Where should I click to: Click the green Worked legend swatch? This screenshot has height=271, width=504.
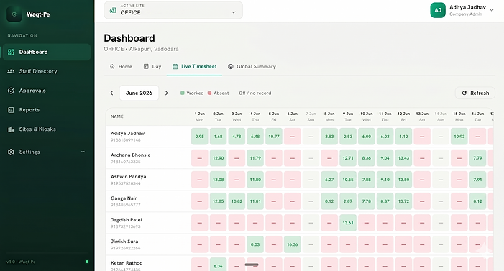tap(182, 93)
